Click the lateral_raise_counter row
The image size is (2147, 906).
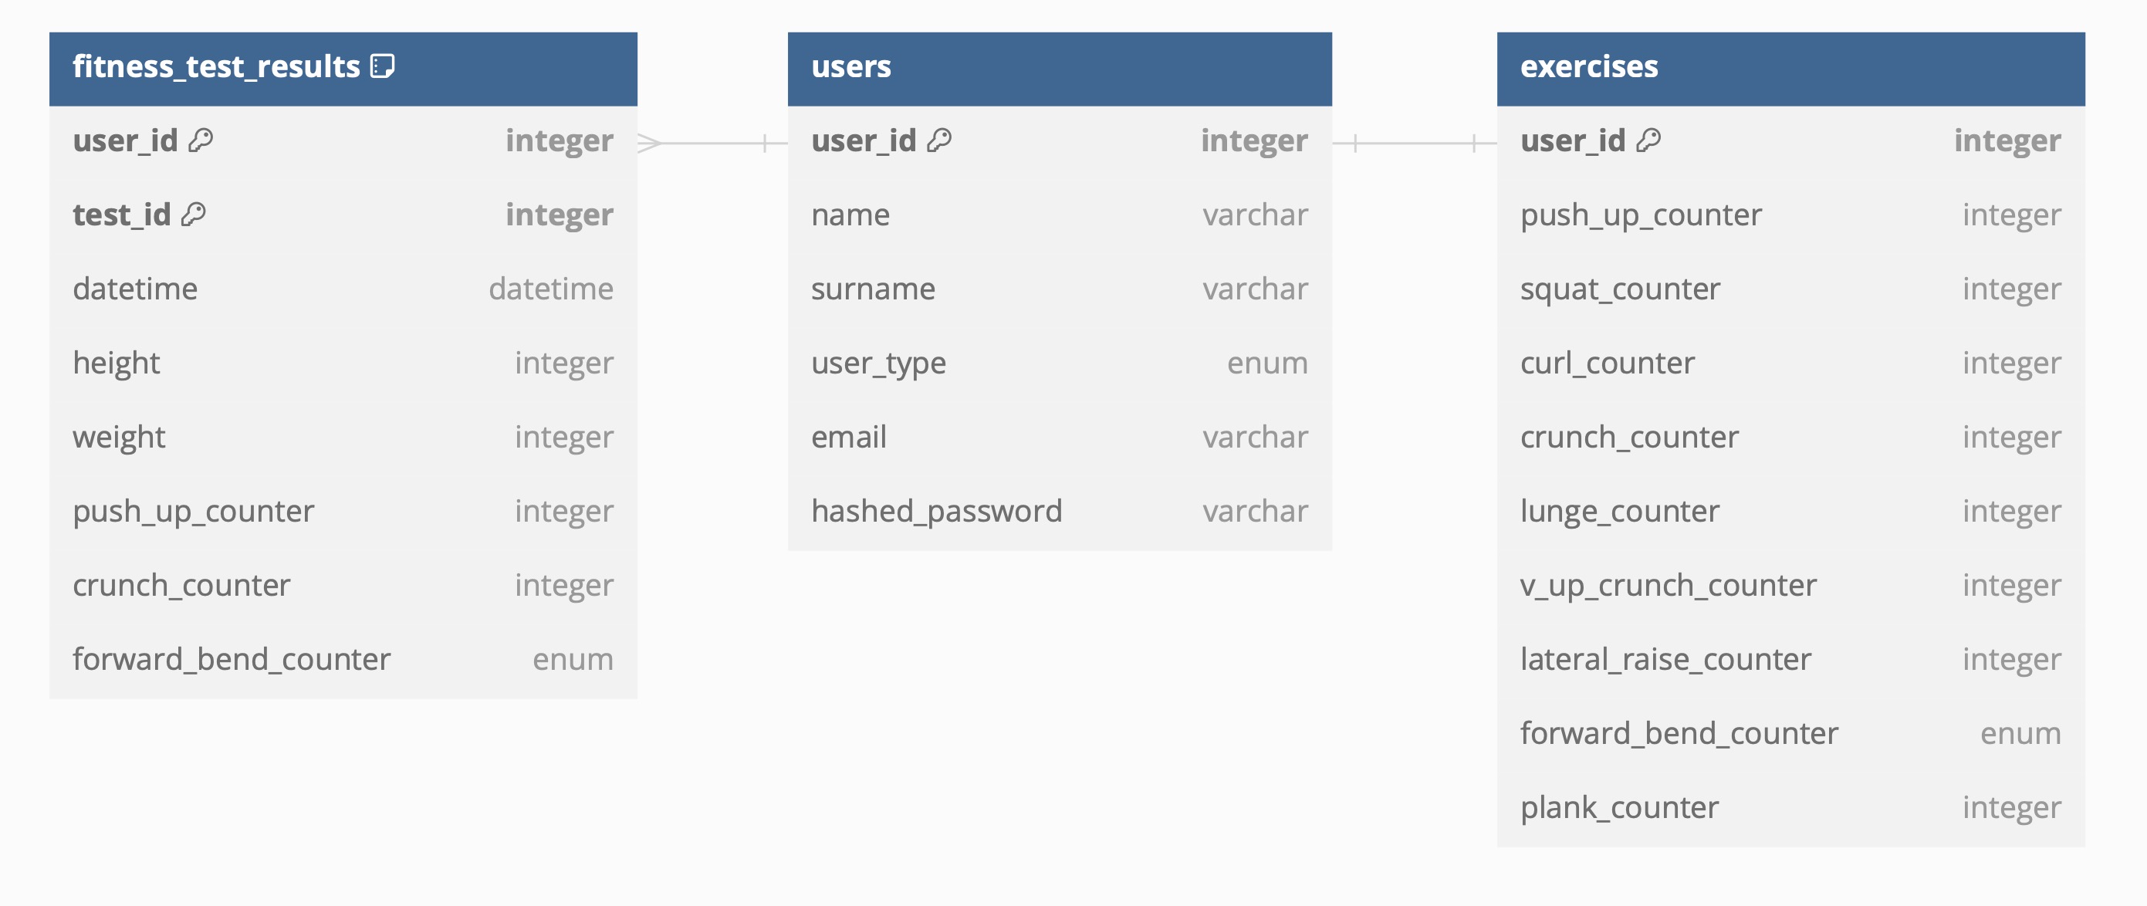click(1790, 659)
